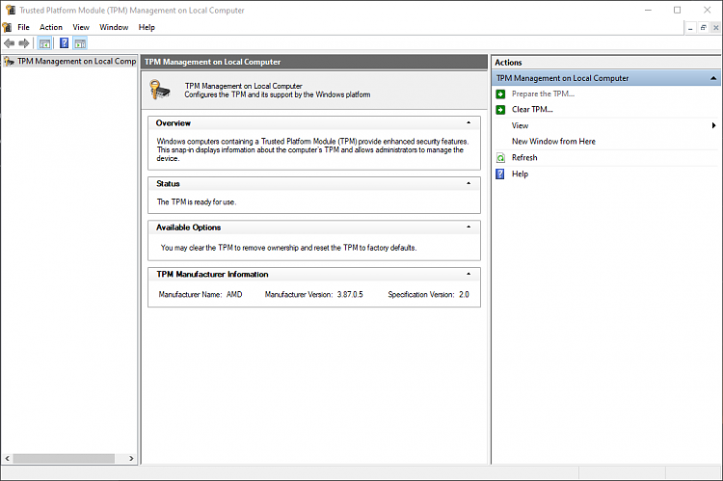Image resolution: width=723 pixels, height=481 pixels.
Task: Open the Help menu in menu bar
Action: (147, 27)
